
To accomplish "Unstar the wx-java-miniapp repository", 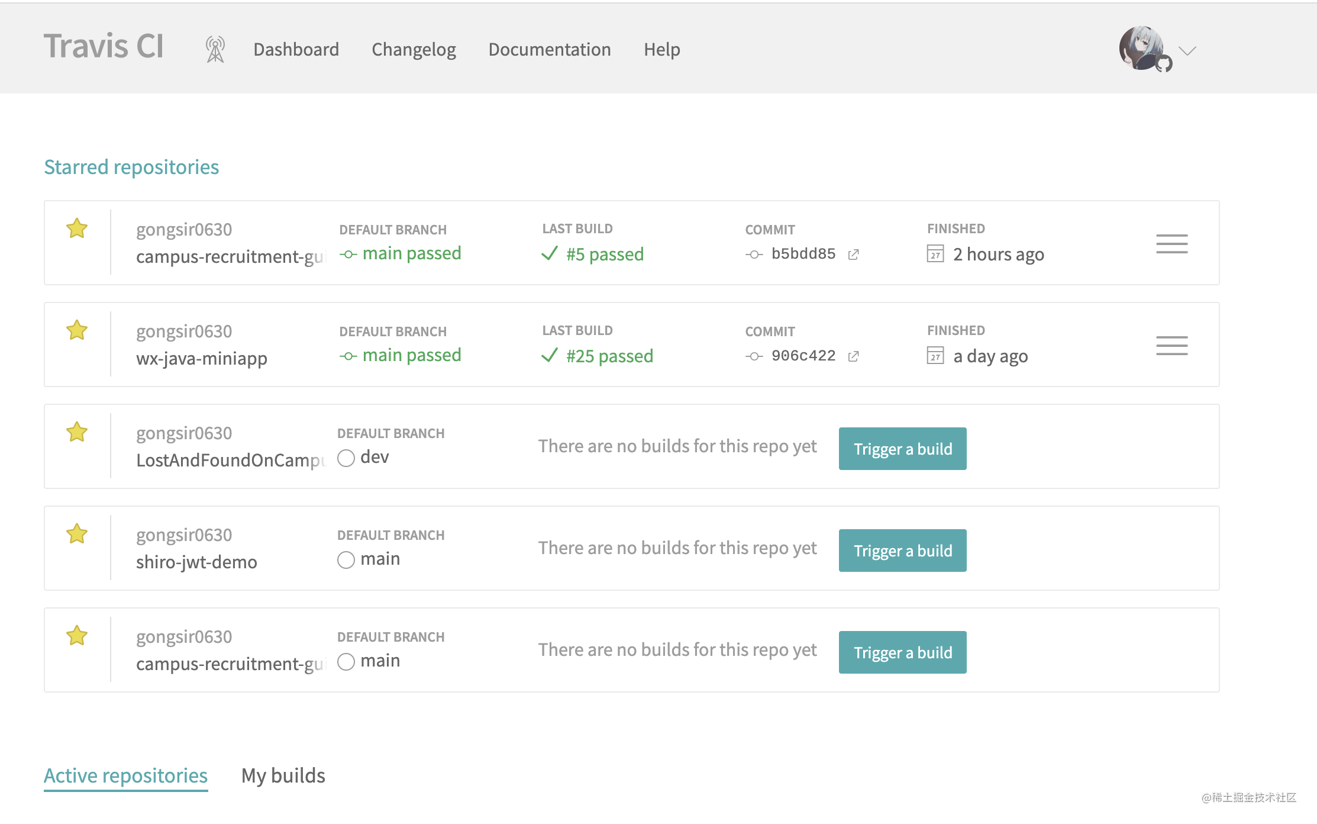I will point(77,330).
